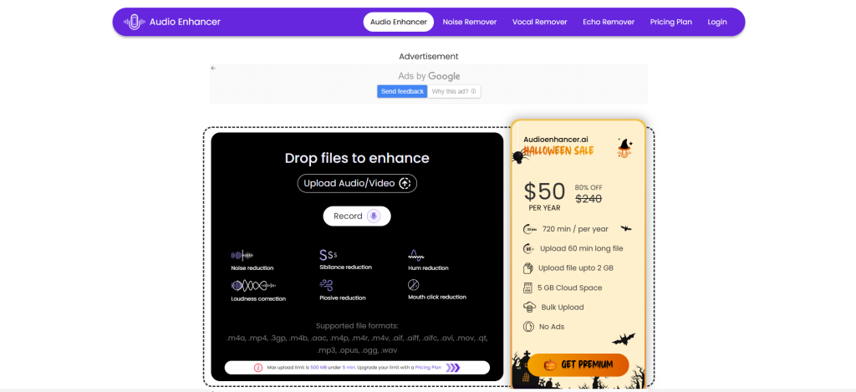The height and width of the screenshot is (392, 856).
Task: Click the Audio Enhancer microphone logo icon
Action: (x=135, y=22)
